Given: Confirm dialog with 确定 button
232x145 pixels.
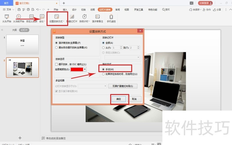Looking at the screenshot, I should coord(119,99).
